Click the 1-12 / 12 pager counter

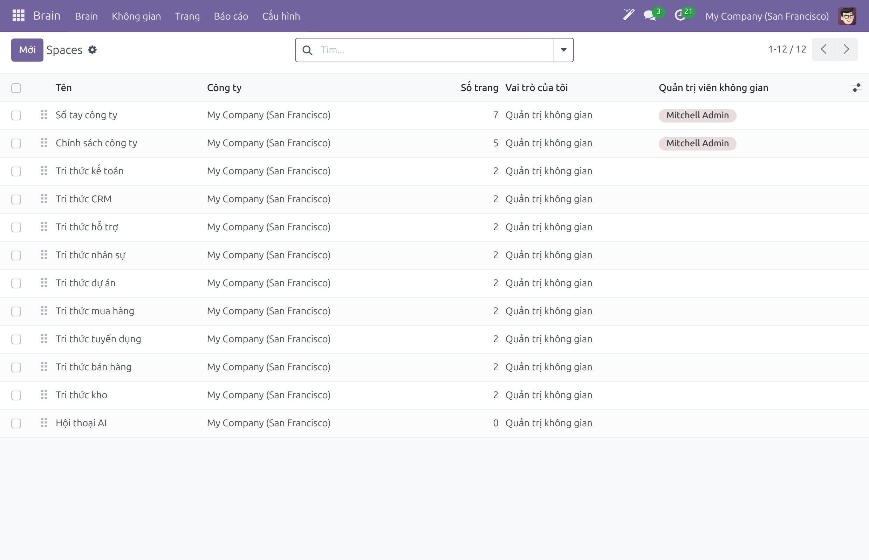click(x=787, y=49)
